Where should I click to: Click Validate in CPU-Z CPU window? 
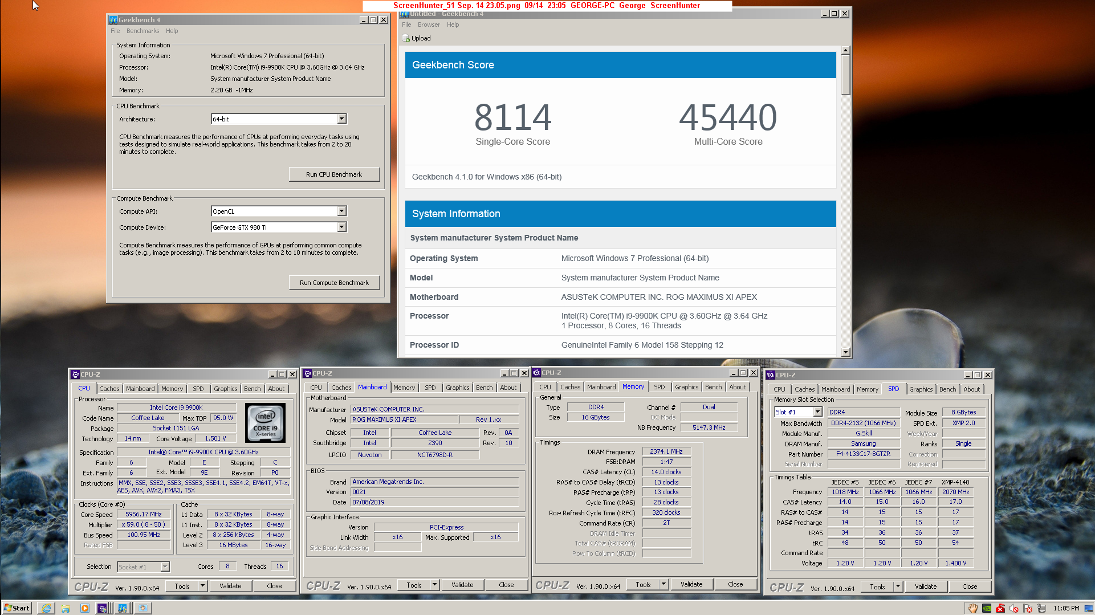230,586
